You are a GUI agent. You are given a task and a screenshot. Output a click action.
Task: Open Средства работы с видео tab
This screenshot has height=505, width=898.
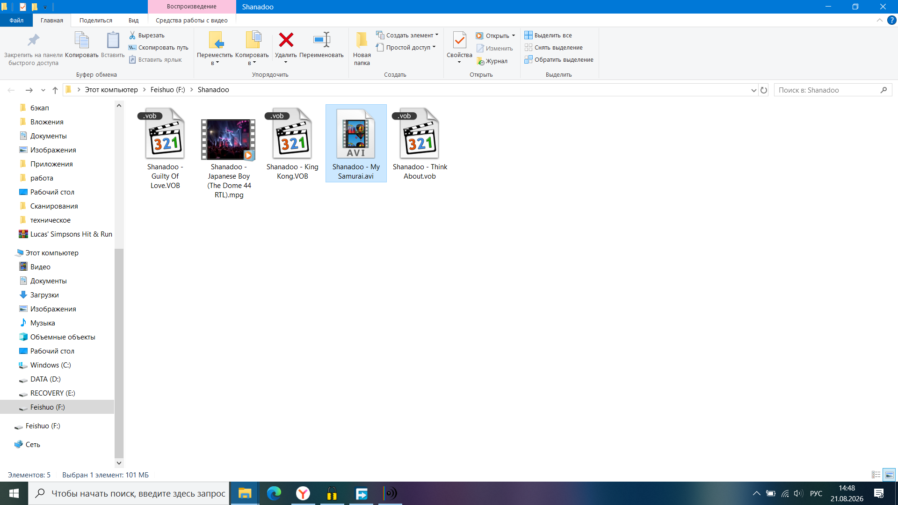point(192,20)
